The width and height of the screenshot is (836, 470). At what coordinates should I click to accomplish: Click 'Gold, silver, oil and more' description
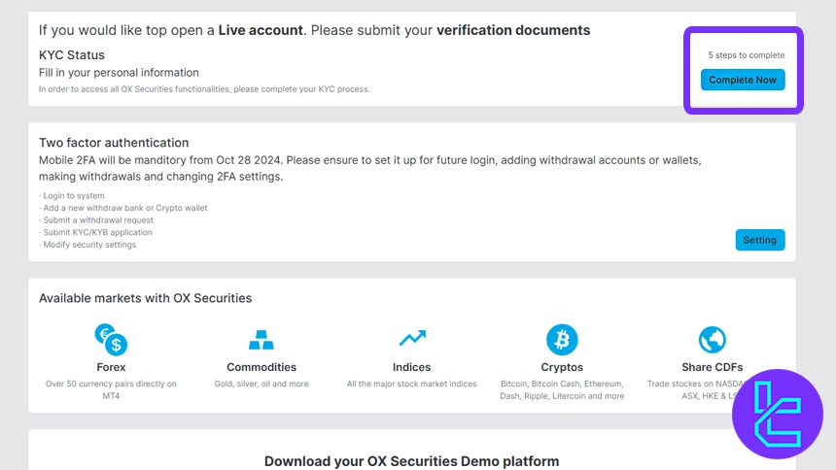coord(261,384)
